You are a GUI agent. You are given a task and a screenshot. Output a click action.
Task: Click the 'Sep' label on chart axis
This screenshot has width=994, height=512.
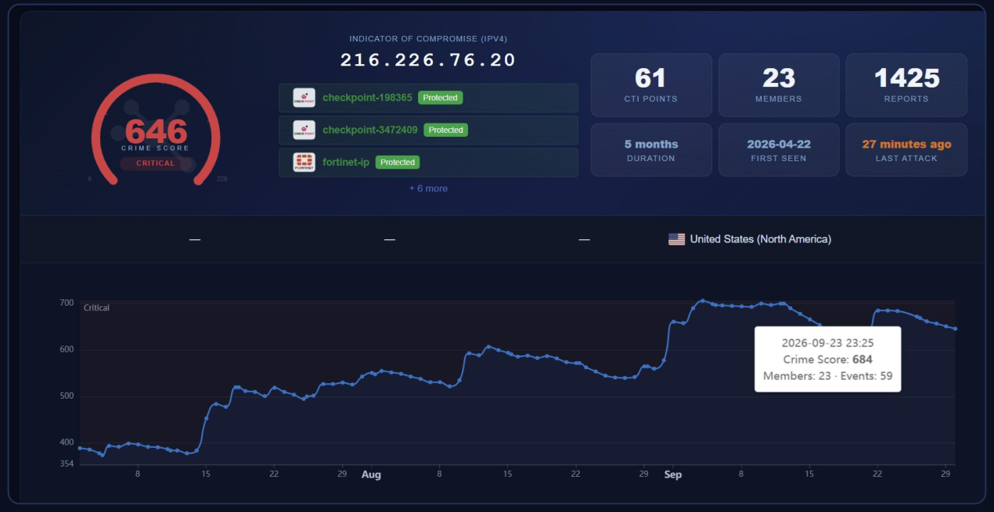tap(673, 474)
